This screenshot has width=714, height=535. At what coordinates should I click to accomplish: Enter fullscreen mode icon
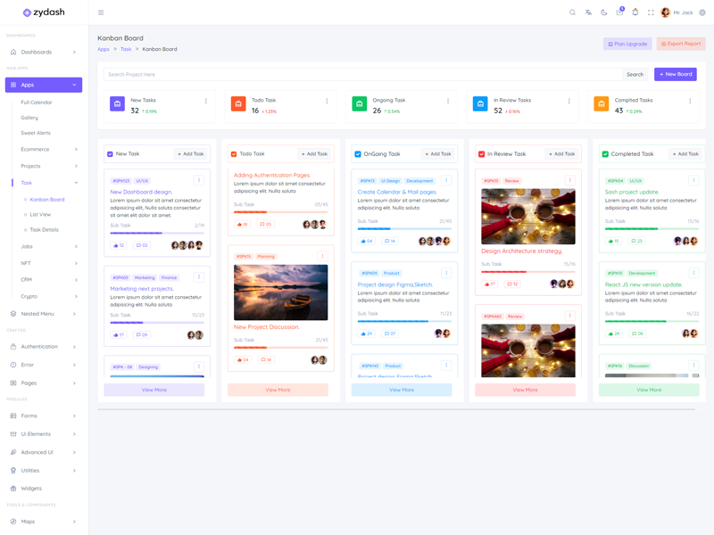(651, 12)
